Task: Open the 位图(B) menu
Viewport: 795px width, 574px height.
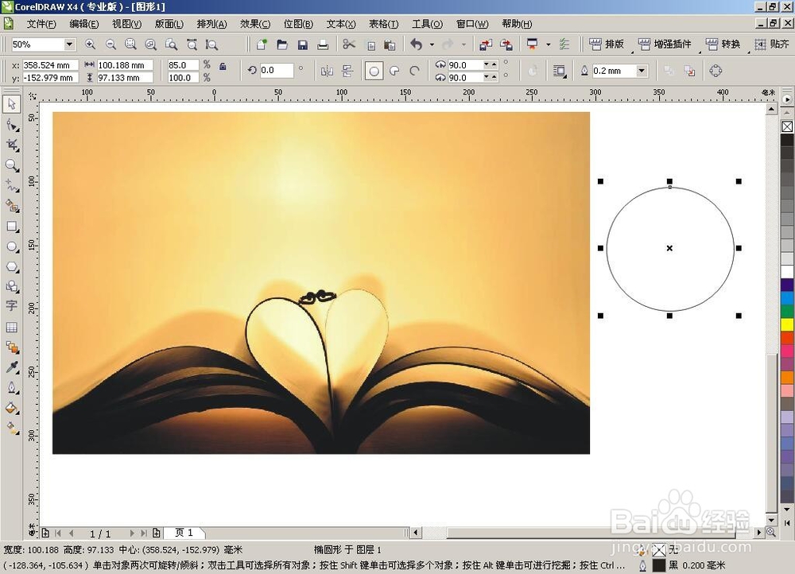Action: point(298,24)
